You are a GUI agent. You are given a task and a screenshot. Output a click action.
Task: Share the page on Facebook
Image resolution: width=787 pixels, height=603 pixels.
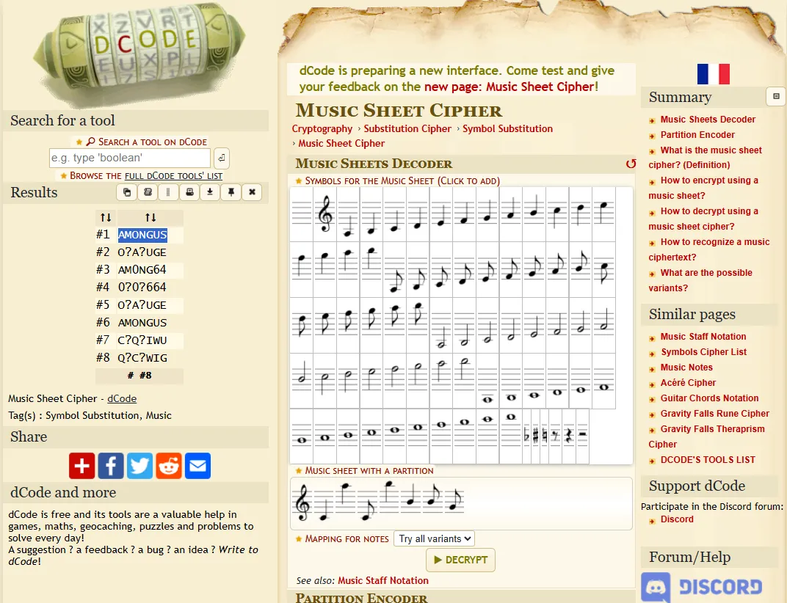pos(111,466)
